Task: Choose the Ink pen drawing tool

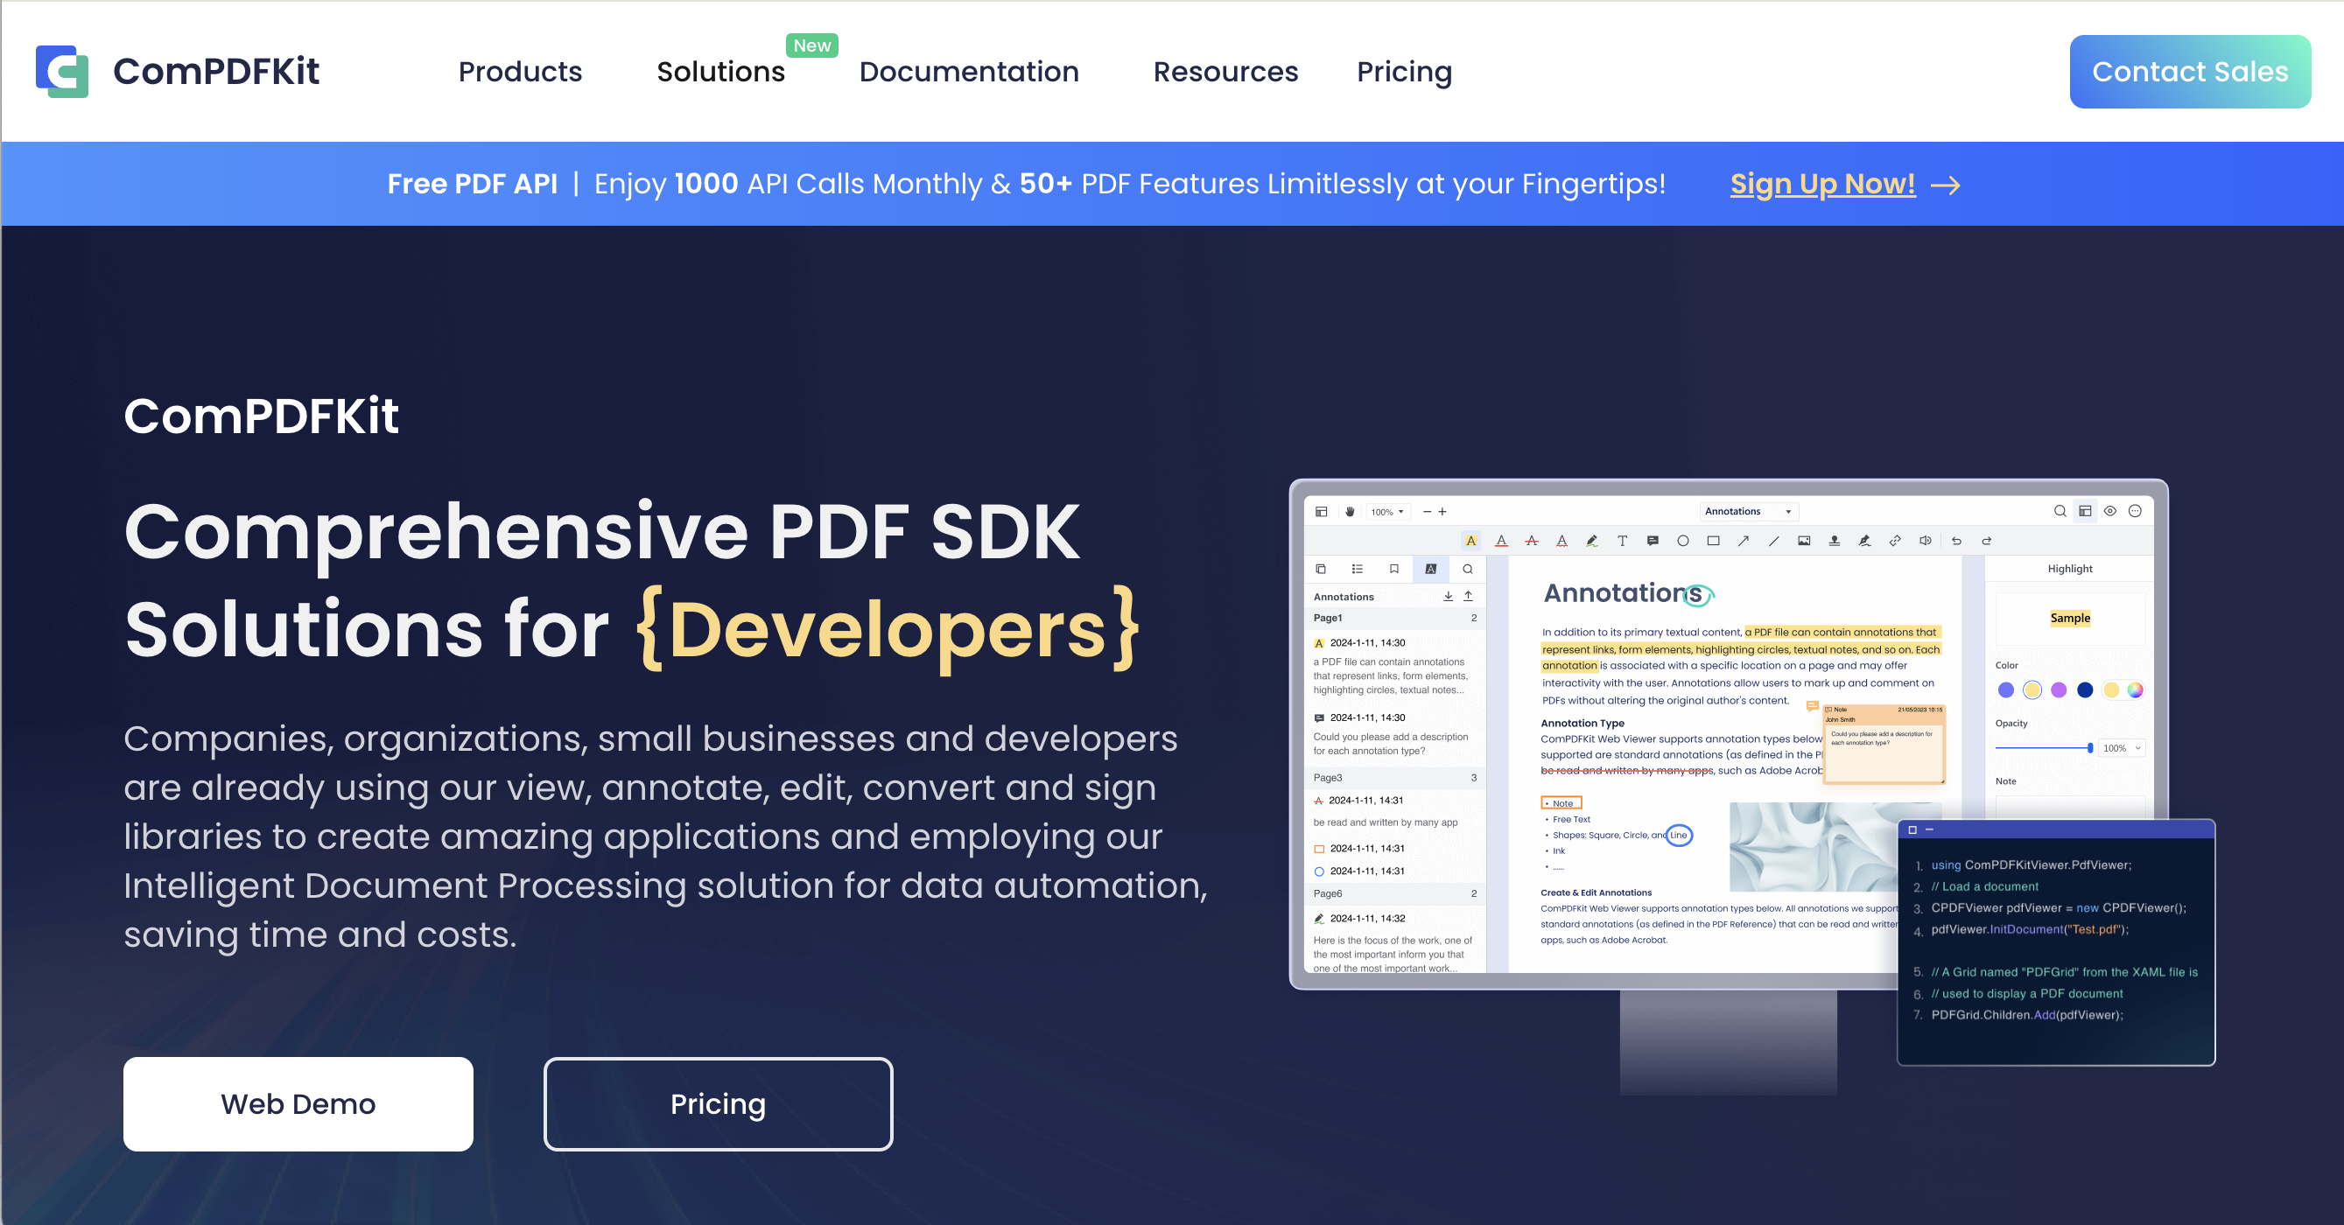Action: coord(1591,541)
